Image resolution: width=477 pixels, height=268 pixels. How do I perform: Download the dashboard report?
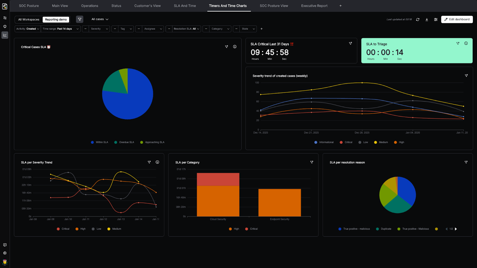pos(427,19)
